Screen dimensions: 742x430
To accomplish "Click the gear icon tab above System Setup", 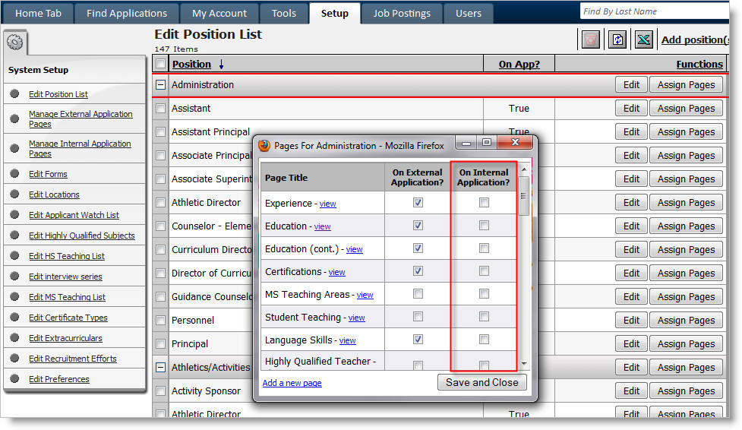I will pyautogui.click(x=17, y=43).
